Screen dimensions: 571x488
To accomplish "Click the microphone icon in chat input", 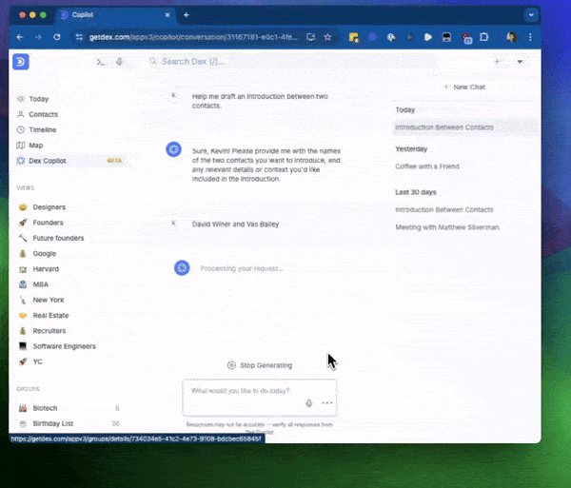I will 309,402.
